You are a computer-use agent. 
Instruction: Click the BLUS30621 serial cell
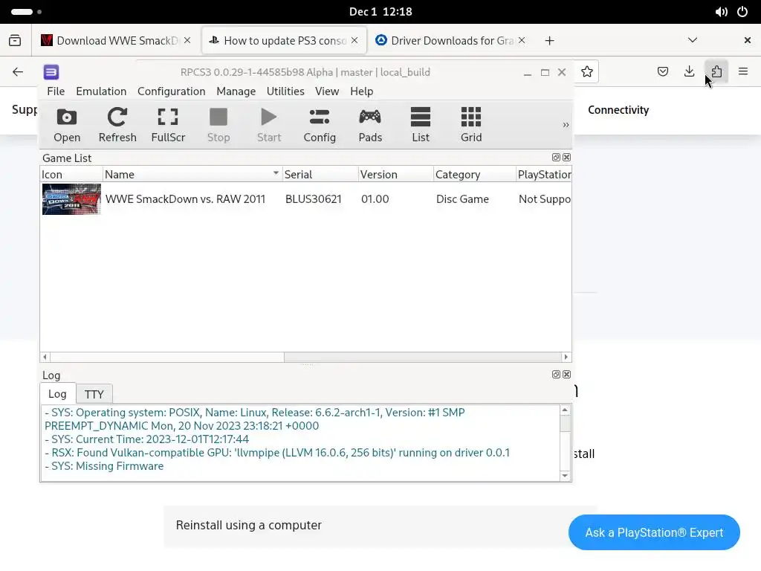point(314,199)
